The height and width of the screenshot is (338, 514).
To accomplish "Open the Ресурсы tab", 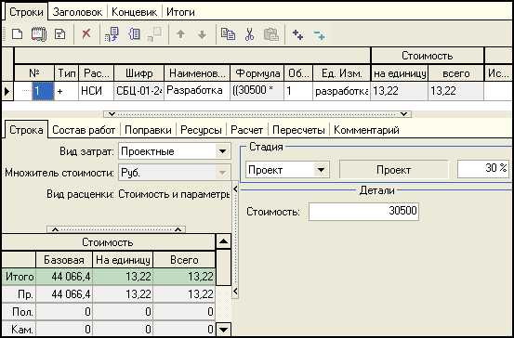I will (201, 130).
